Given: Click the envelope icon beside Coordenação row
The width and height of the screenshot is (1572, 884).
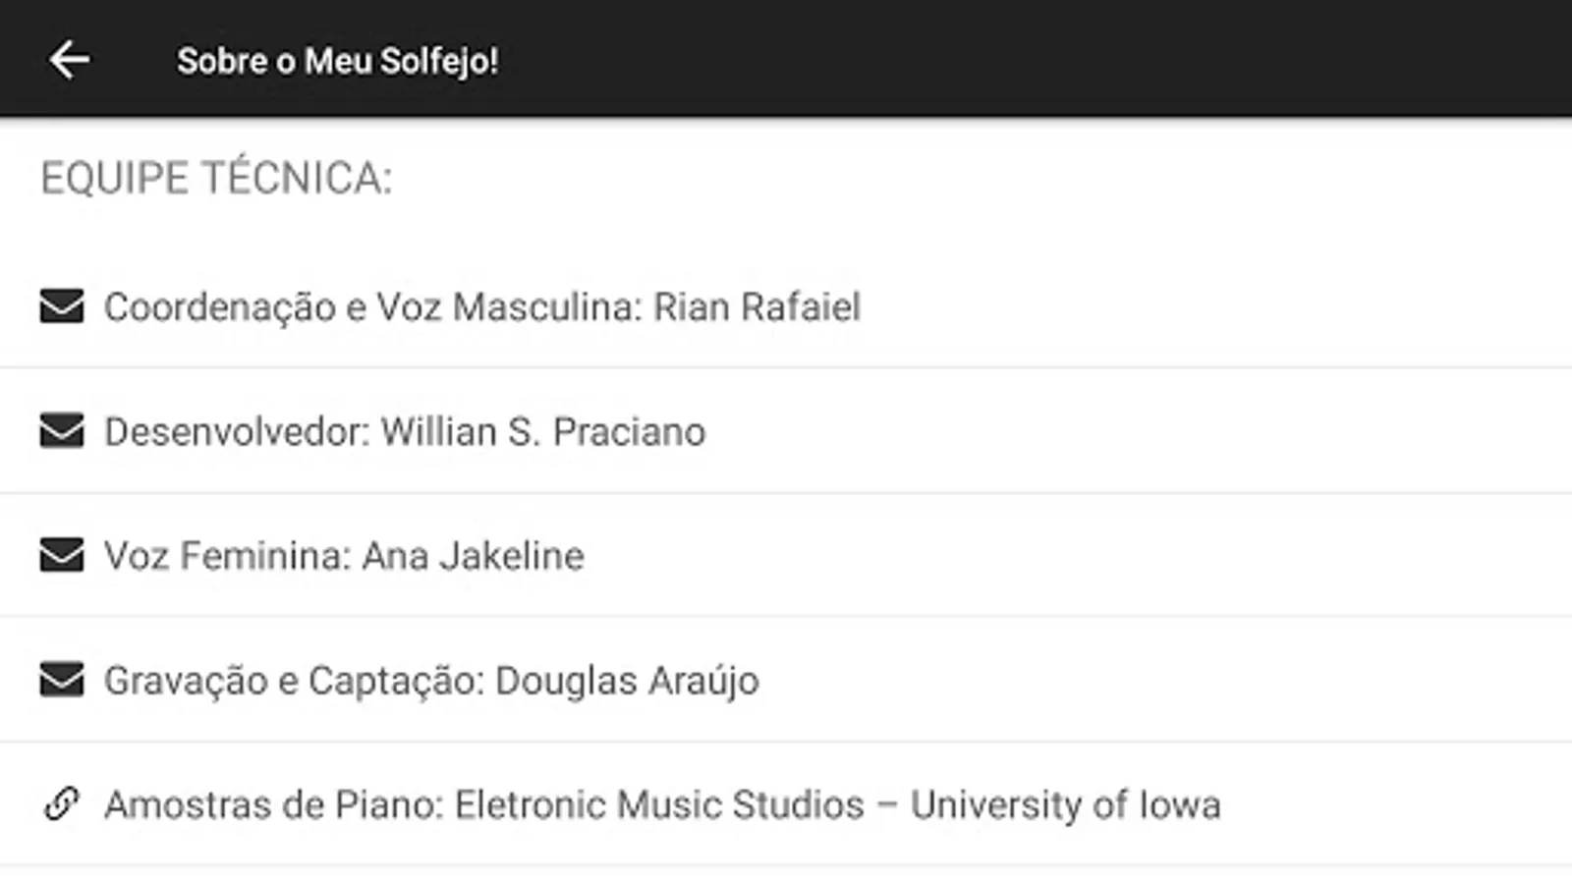Looking at the screenshot, I should coord(62,306).
